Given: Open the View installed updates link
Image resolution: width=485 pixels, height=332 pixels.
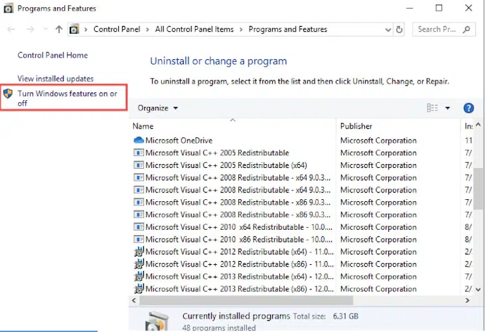Looking at the screenshot, I should click(x=56, y=79).
